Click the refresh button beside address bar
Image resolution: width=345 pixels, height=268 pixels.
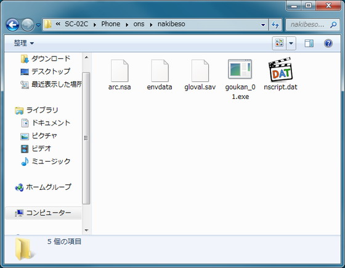coord(275,25)
